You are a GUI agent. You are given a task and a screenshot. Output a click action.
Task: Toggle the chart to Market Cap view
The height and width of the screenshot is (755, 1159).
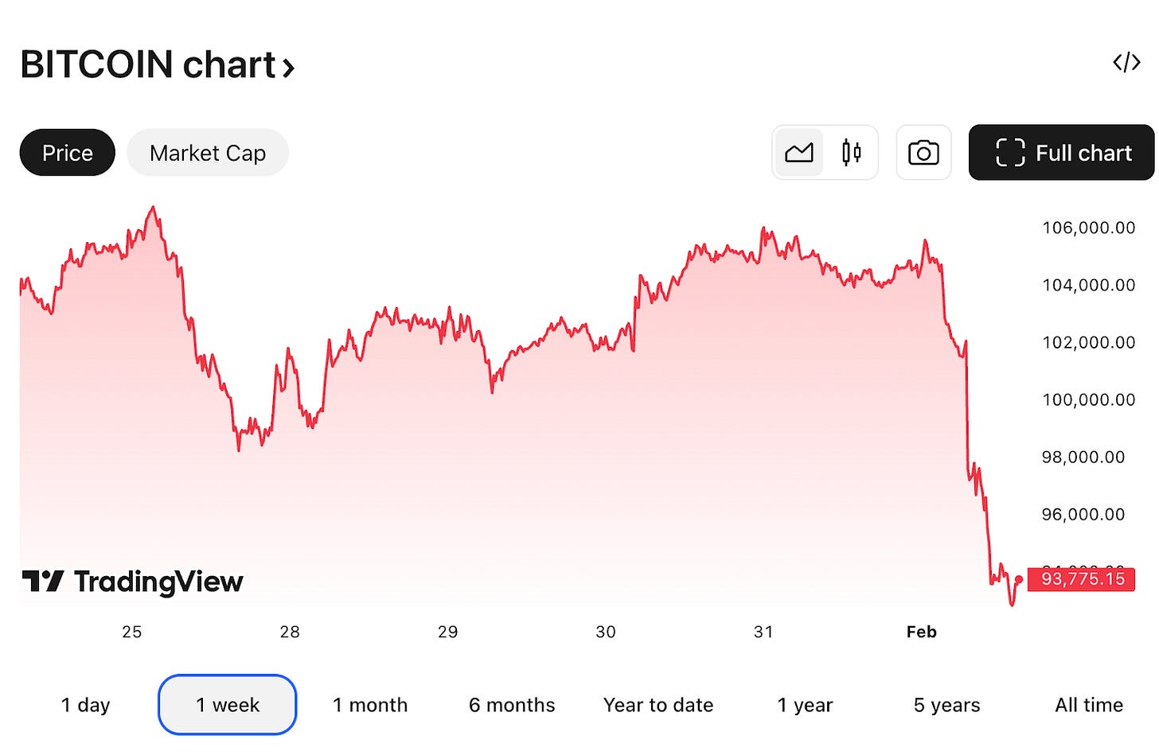(x=208, y=152)
